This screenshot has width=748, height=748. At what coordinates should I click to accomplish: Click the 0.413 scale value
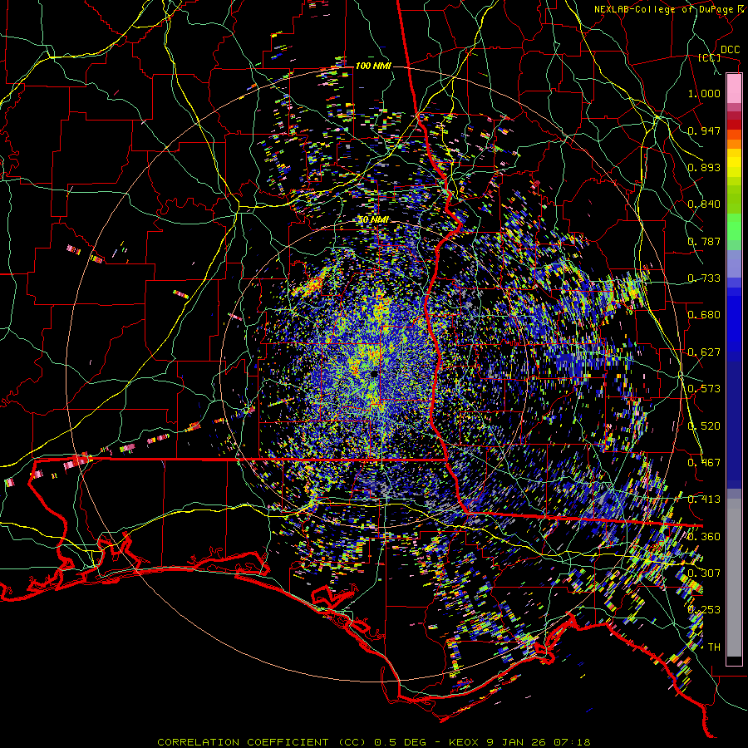pos(704,499)
